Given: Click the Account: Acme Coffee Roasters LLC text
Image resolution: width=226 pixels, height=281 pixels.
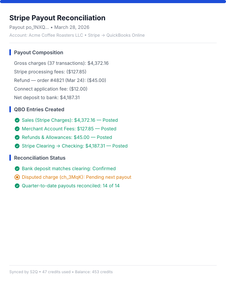Looking at the screenshot, I should [46, 35].
